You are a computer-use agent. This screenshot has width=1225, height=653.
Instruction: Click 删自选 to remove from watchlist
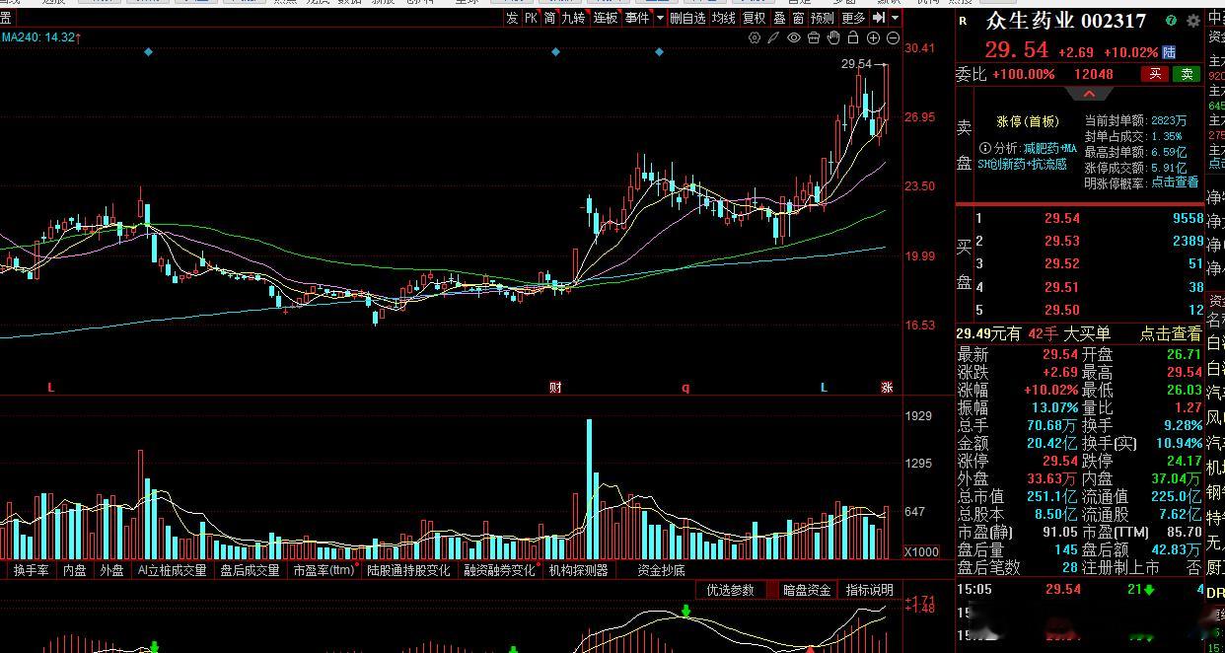coord(687,18)
